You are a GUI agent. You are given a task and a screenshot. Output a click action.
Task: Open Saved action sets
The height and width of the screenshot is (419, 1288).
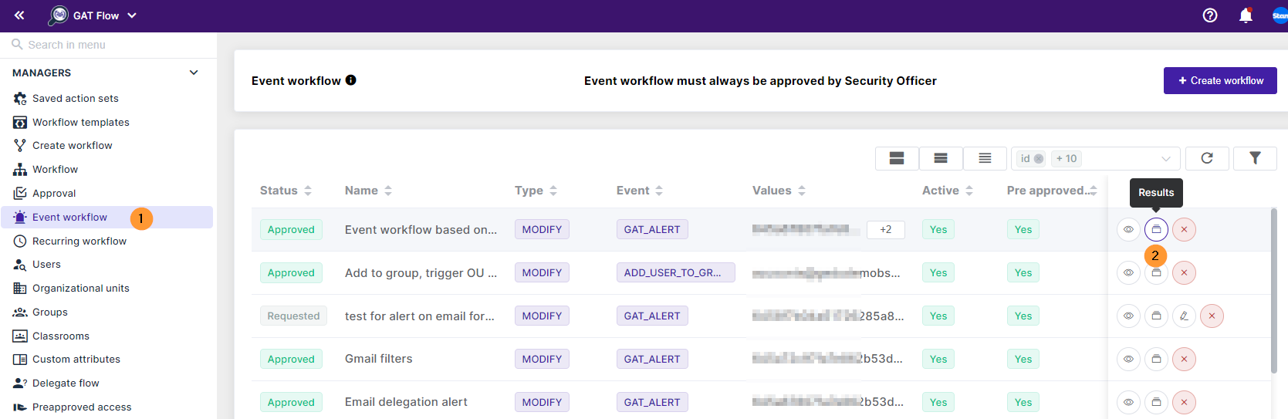pyautogui.click(x=76, y=98)
